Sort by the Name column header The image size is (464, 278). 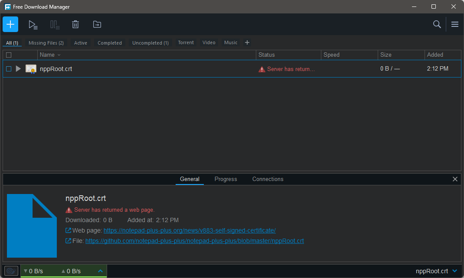click(47, 55)
